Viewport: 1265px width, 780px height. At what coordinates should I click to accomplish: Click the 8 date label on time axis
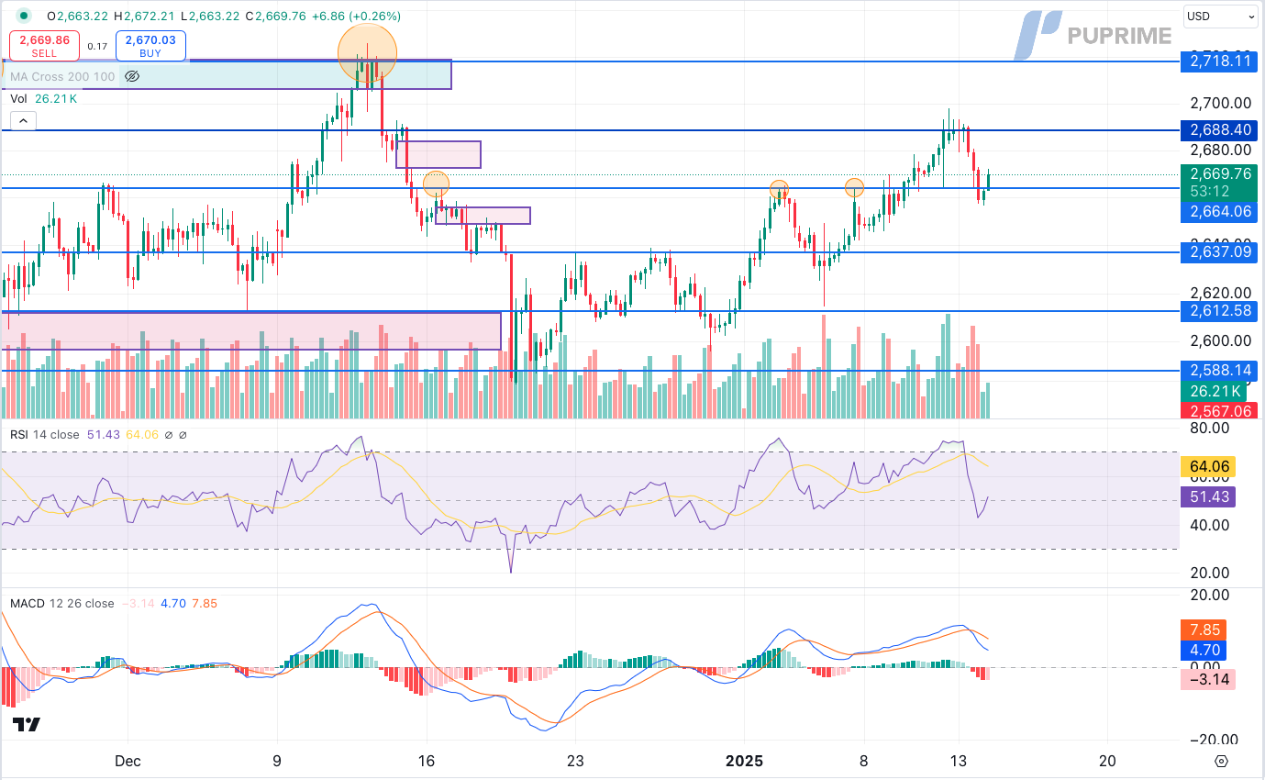[x=863, y=761]
